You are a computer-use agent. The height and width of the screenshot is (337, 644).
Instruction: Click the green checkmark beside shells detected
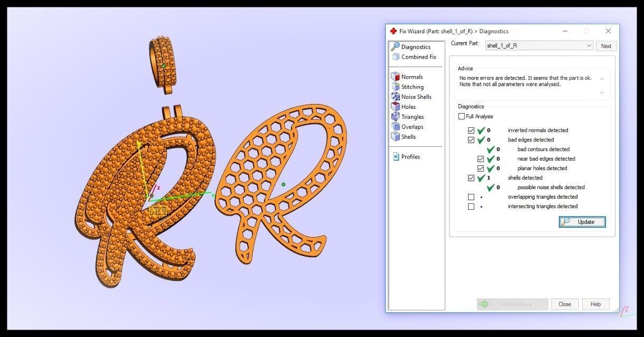pyautogui.click(x=481, y=178)
